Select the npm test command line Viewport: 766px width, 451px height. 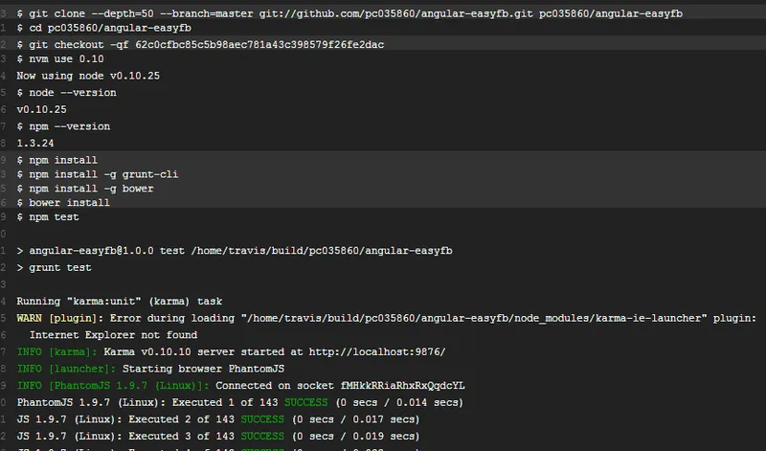click(54, 217)
